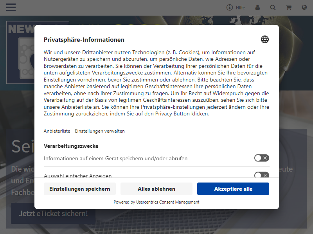Expand 'Informationen auf einem Gerät speichern' purpose row
This screenshot has height=234, width=313.
115,158
